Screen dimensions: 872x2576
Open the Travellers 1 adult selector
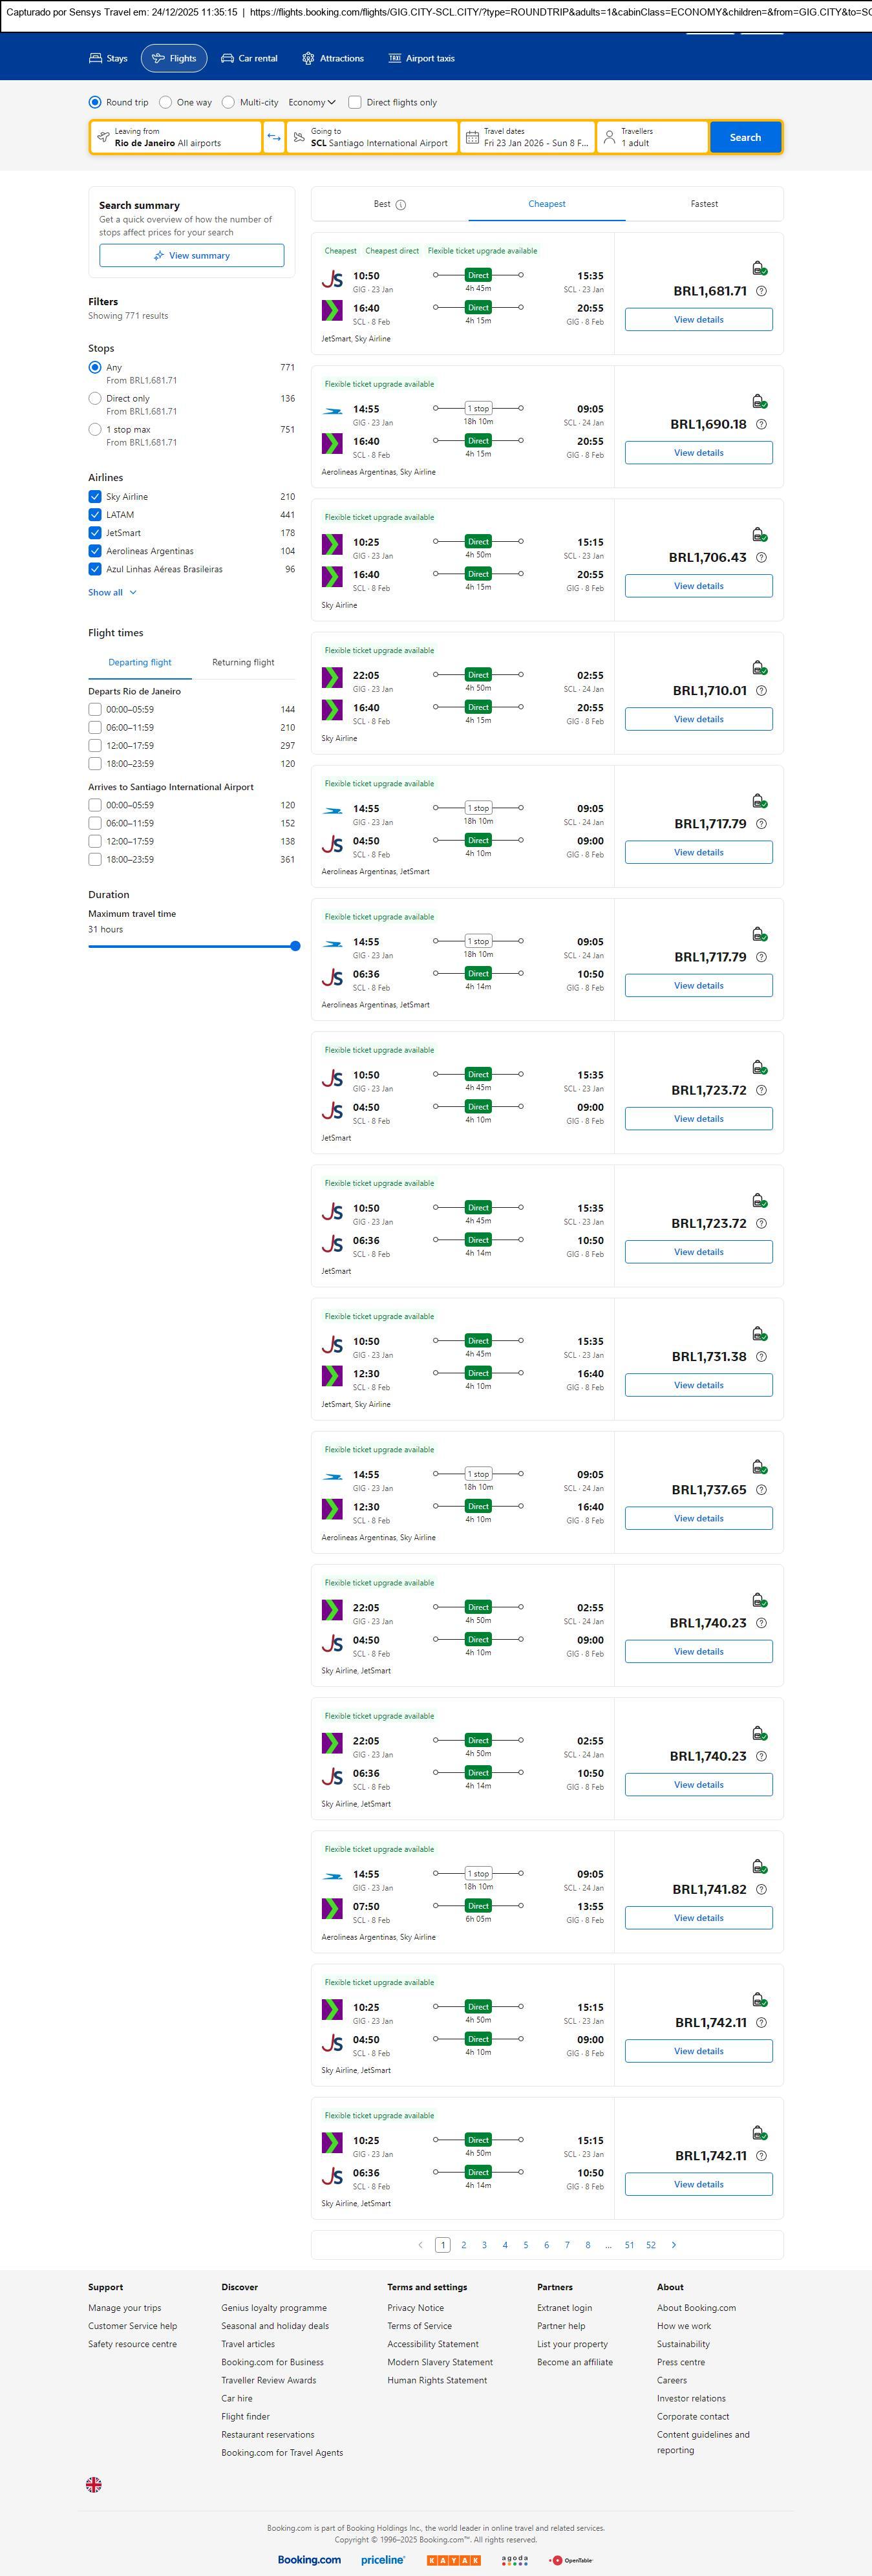(652, 137)
